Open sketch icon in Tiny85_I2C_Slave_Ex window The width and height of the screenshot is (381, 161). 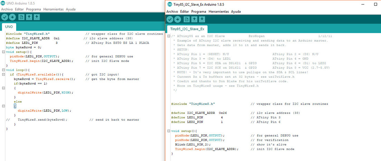(194, 19)
